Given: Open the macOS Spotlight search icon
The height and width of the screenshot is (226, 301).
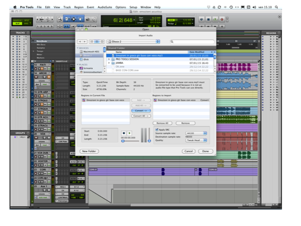Looking at the screenshot, I should click(x=276, y=7).
